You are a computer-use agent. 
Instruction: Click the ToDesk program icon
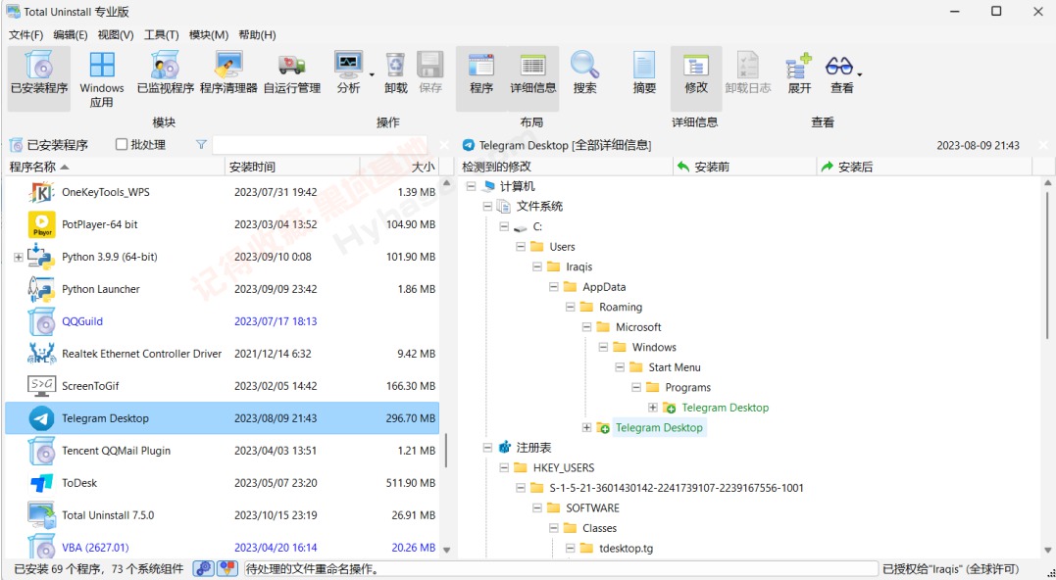coord(42,482)
